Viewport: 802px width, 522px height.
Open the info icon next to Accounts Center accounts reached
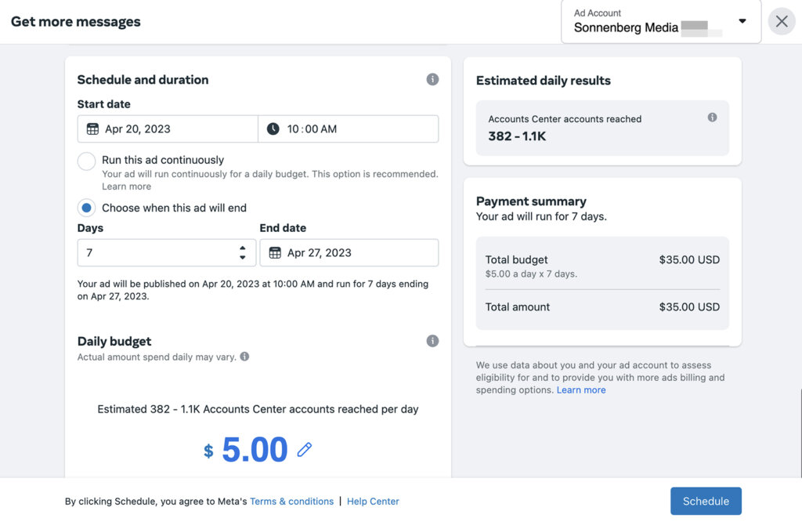(x=712, y=117)
